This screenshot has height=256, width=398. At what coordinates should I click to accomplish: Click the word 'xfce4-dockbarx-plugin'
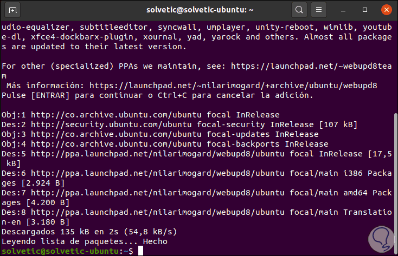coord(82,37)
